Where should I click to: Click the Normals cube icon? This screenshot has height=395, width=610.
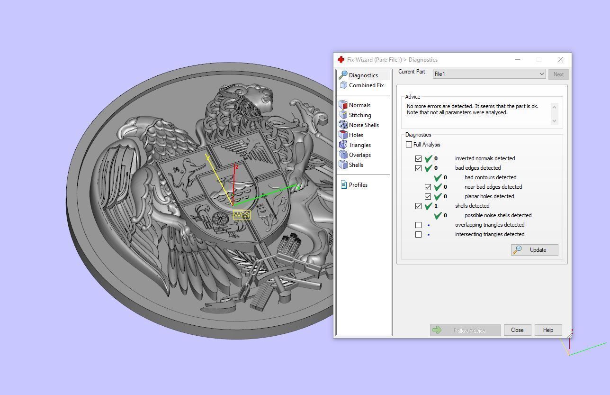click(343, 105)
